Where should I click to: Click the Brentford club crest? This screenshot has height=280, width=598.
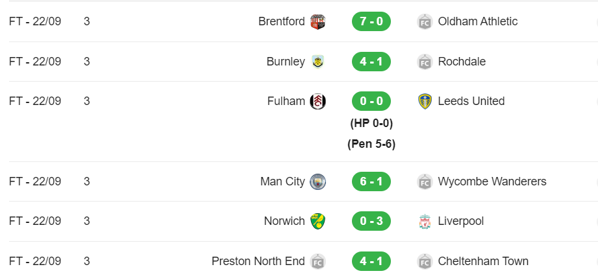click(x=318, y=22)
